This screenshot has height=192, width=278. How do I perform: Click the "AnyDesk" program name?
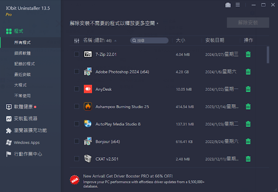tap(103, 89)
